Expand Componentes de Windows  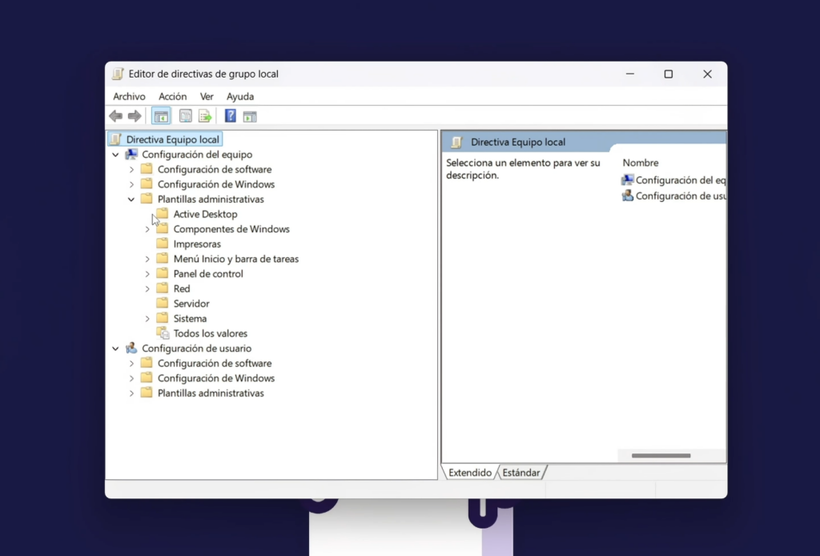[147, 228]
